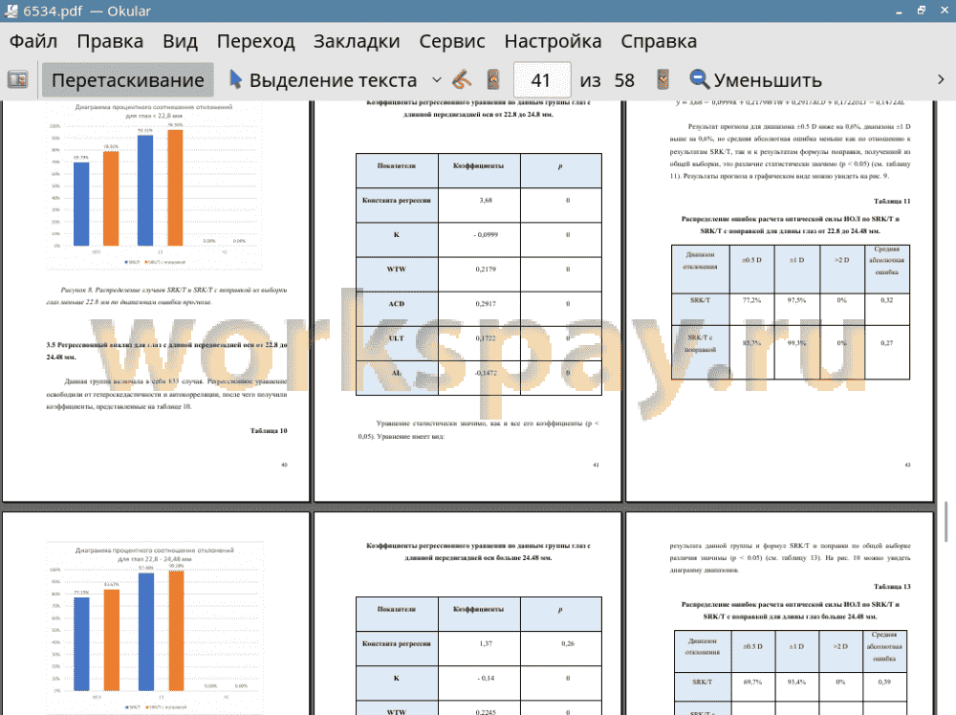Viewport: 956px width, 715px height.
Task: Click the '0,27' mean error cell
Action: pos(887,352)
